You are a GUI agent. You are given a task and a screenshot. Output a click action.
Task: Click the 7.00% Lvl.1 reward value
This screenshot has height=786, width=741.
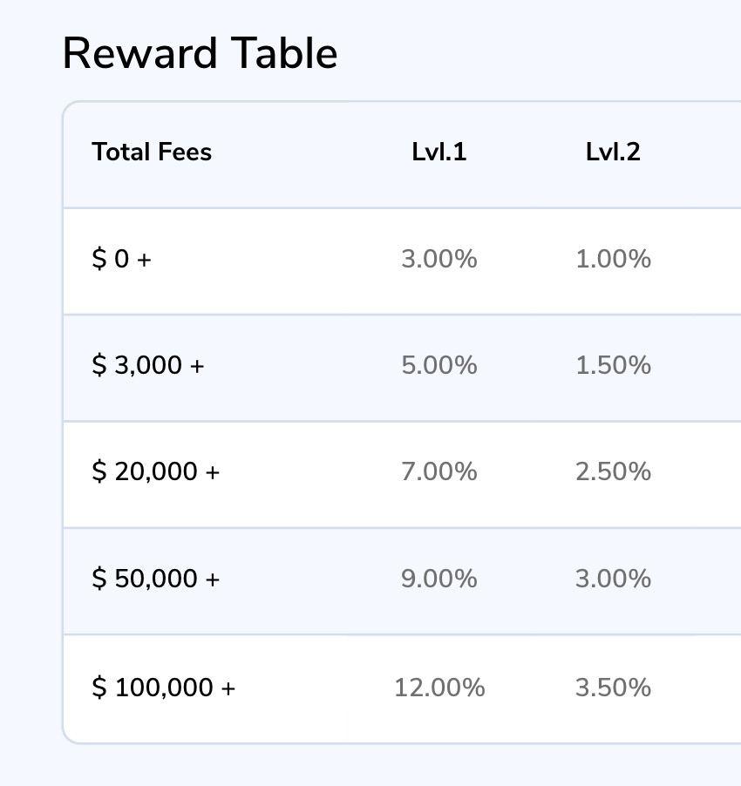tap(439, 471)
